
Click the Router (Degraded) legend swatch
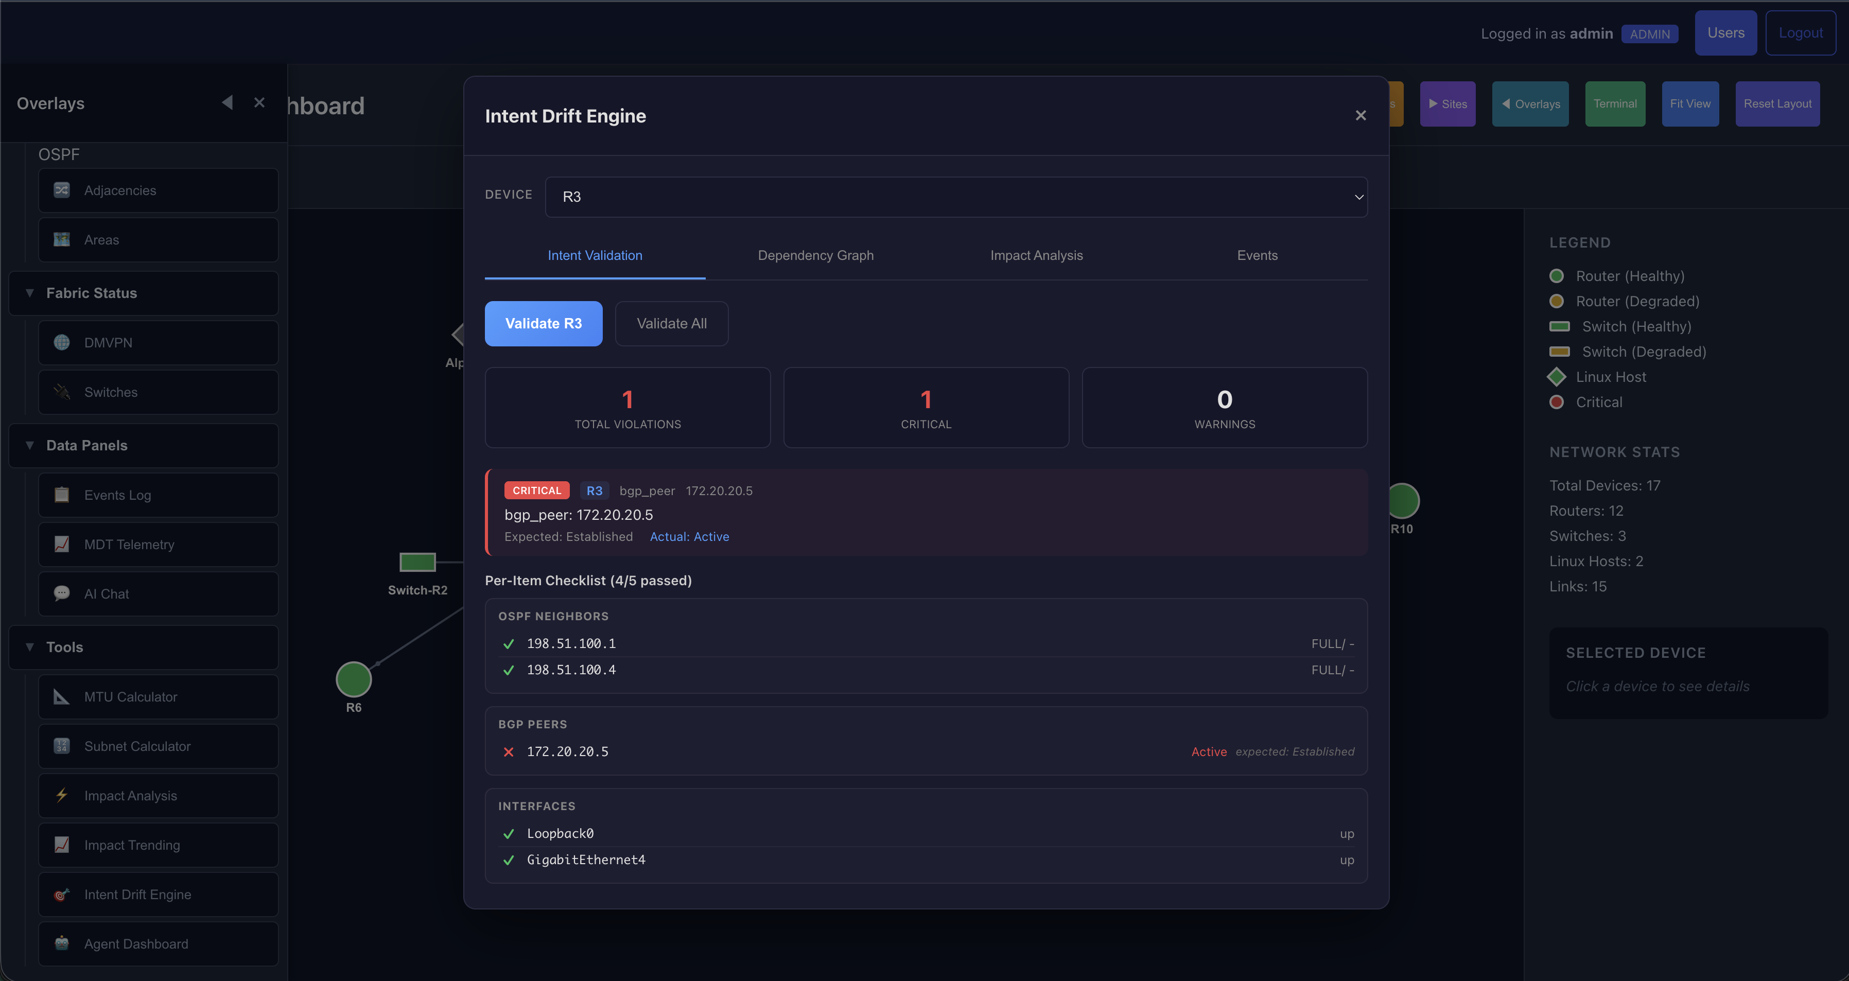click(x=1556, y=301)
